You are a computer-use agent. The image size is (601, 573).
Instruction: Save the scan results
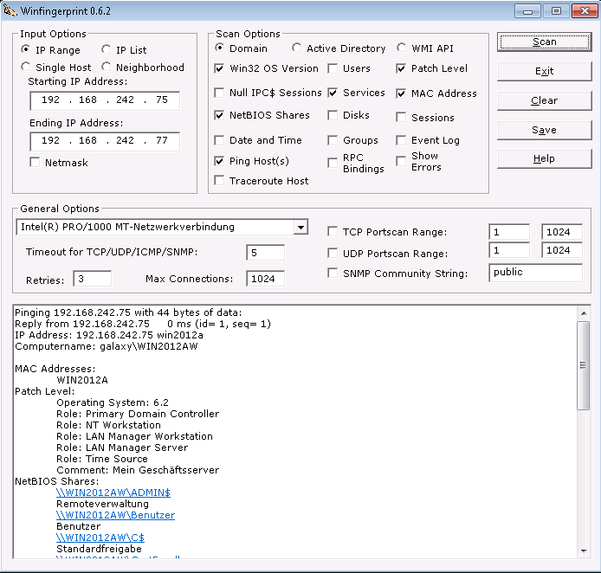coord(544,130)
